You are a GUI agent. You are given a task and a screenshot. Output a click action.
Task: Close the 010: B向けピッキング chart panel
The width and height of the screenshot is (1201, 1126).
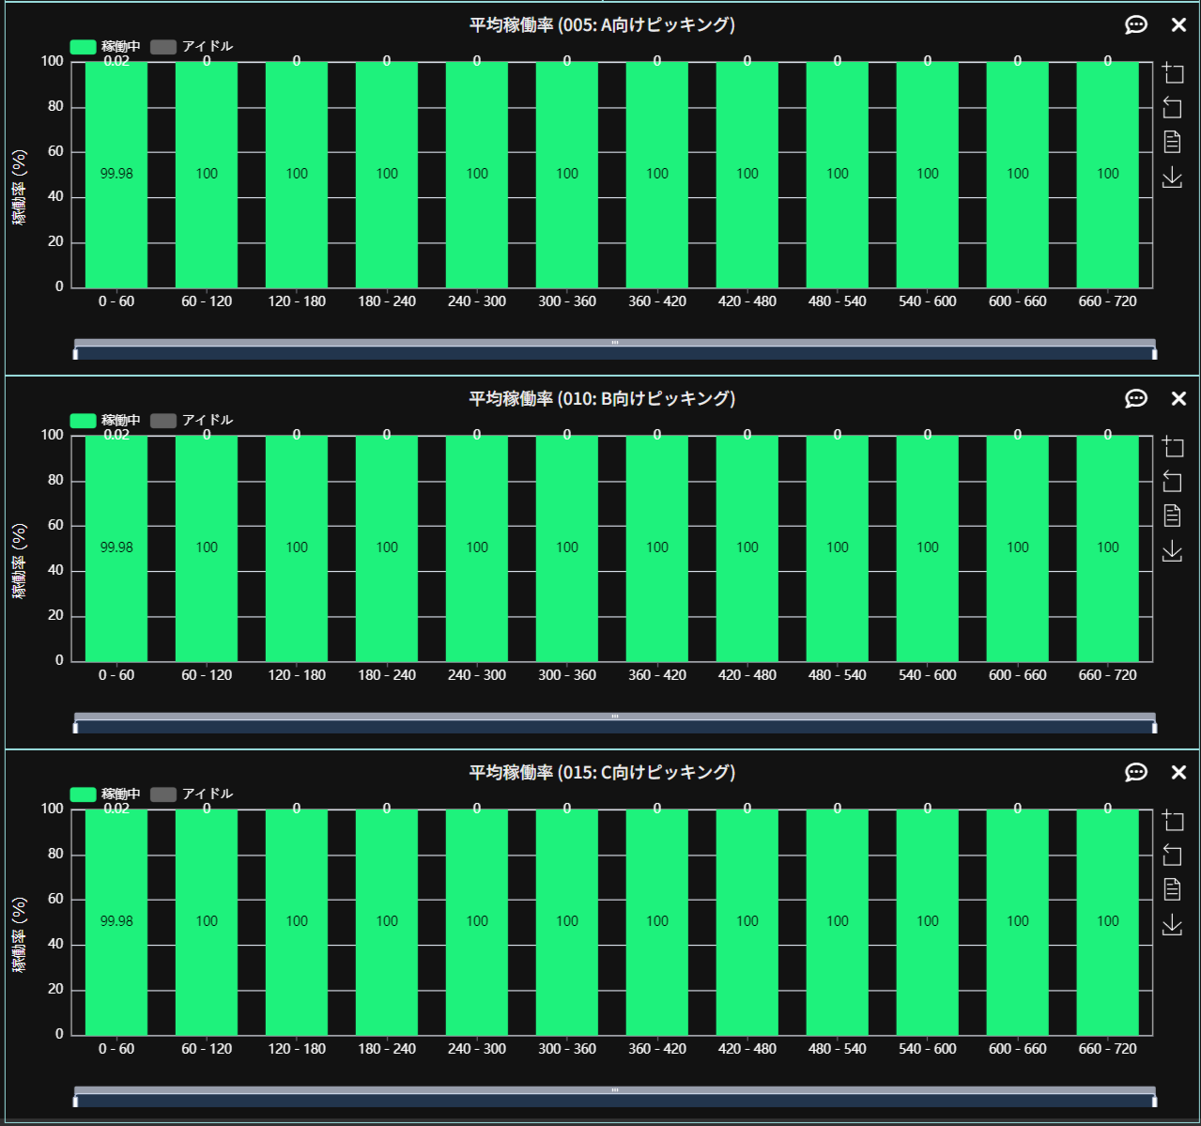tap(1178, 399)
